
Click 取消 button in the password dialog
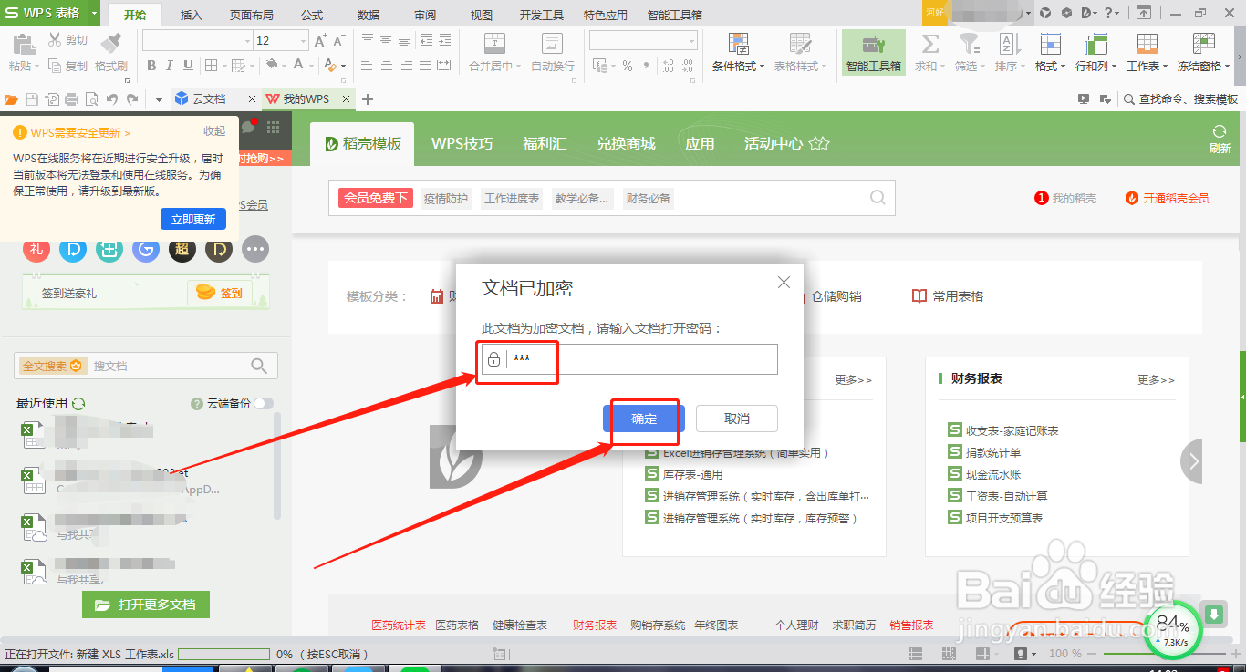737,419
